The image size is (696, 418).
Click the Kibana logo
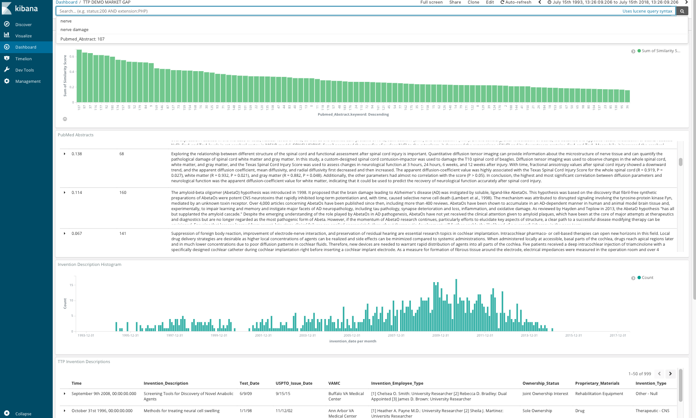(x=20, y=9)
